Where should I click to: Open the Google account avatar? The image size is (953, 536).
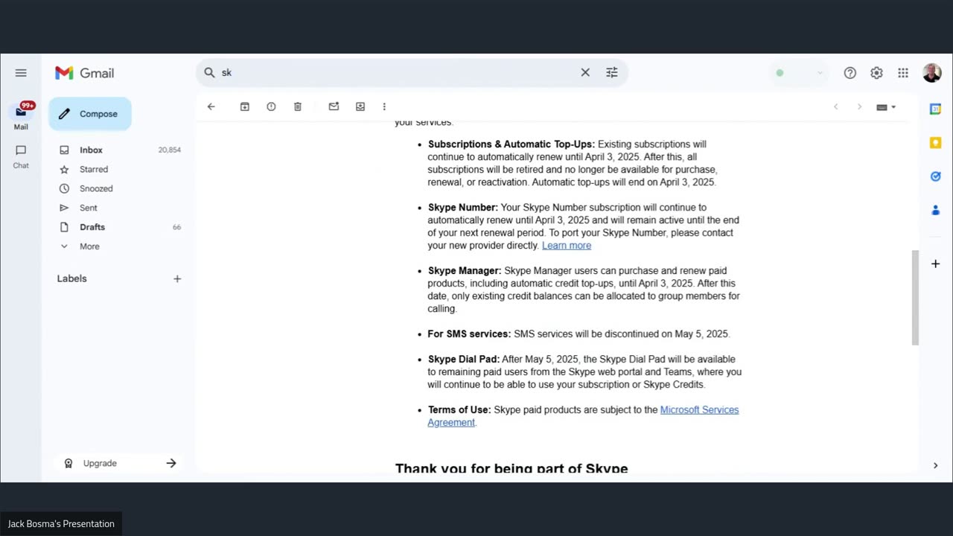point(931,73)
